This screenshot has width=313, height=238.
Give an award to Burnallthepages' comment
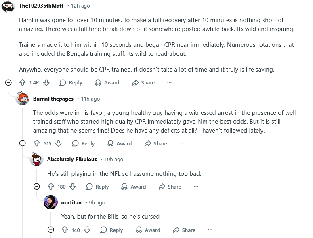tap(120, 143)
